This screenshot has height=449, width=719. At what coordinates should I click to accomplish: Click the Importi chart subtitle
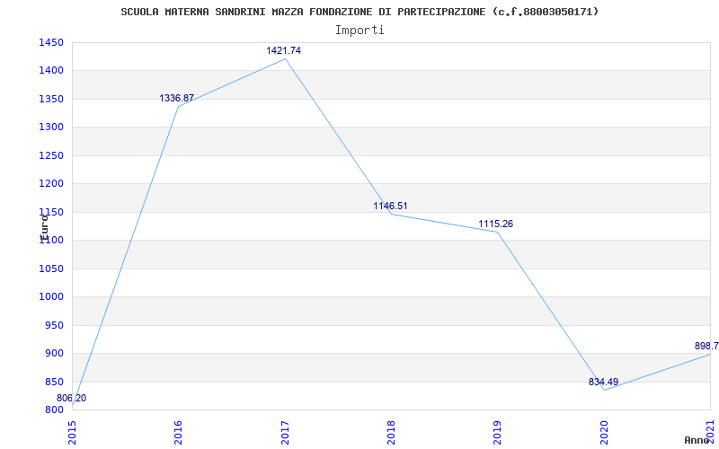359,31
